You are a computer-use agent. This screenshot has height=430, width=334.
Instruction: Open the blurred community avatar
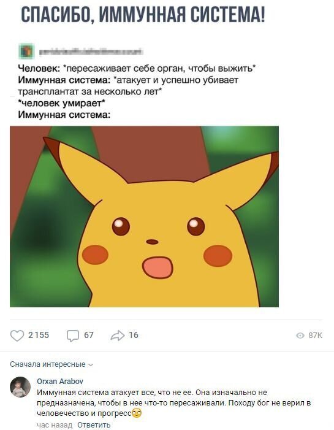pyautogui.click(x=26, y=51)
